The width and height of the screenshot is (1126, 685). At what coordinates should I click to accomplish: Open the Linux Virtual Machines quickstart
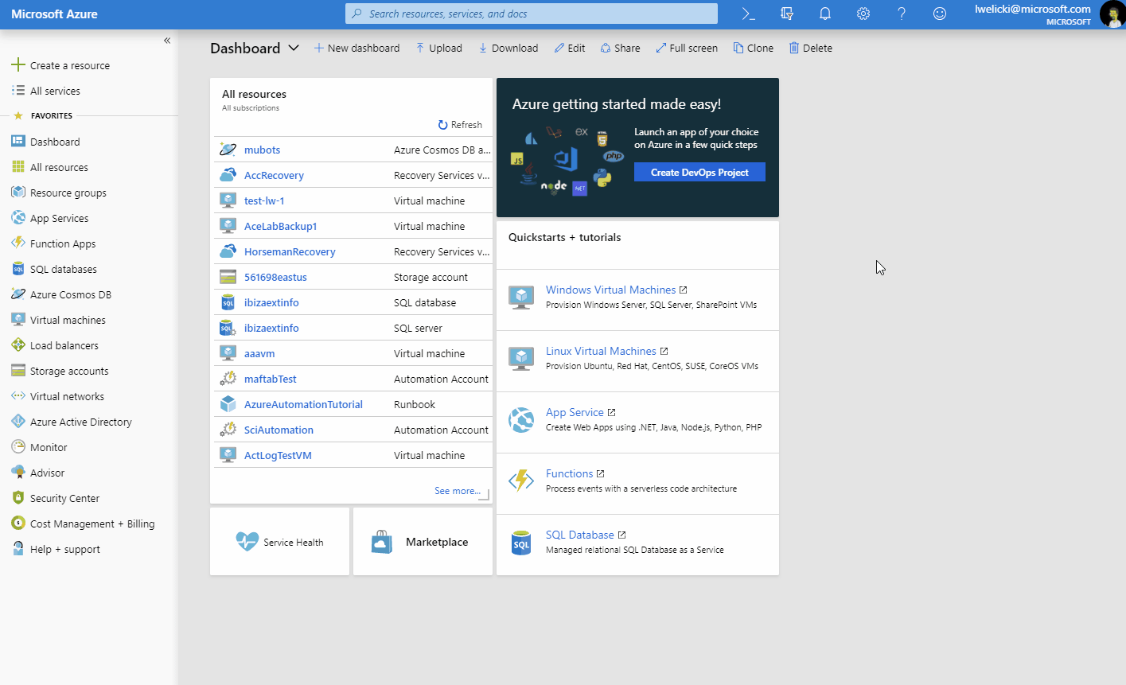601,350
